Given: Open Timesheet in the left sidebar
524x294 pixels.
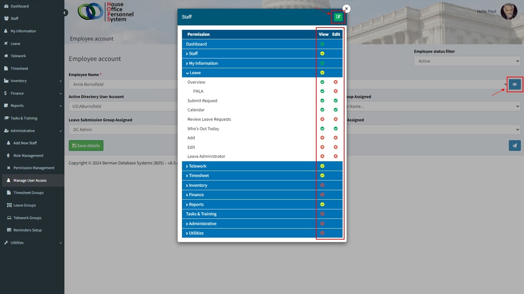Looking at the screenshot, I should coord(19,69).
